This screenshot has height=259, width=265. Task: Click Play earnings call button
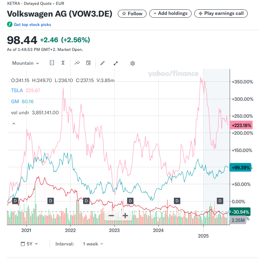click(x=221, y=14)
